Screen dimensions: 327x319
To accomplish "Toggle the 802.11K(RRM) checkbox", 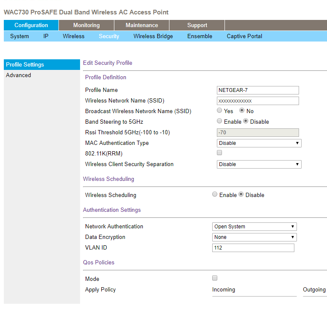I will coord(219,153).
